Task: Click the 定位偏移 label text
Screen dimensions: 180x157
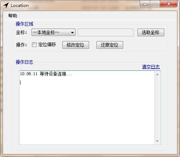Action: click(47, 45)
